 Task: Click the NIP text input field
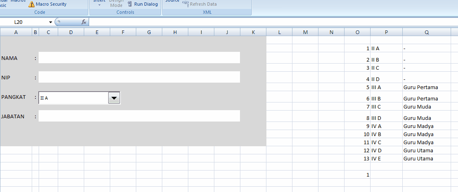tap(140, 77)
